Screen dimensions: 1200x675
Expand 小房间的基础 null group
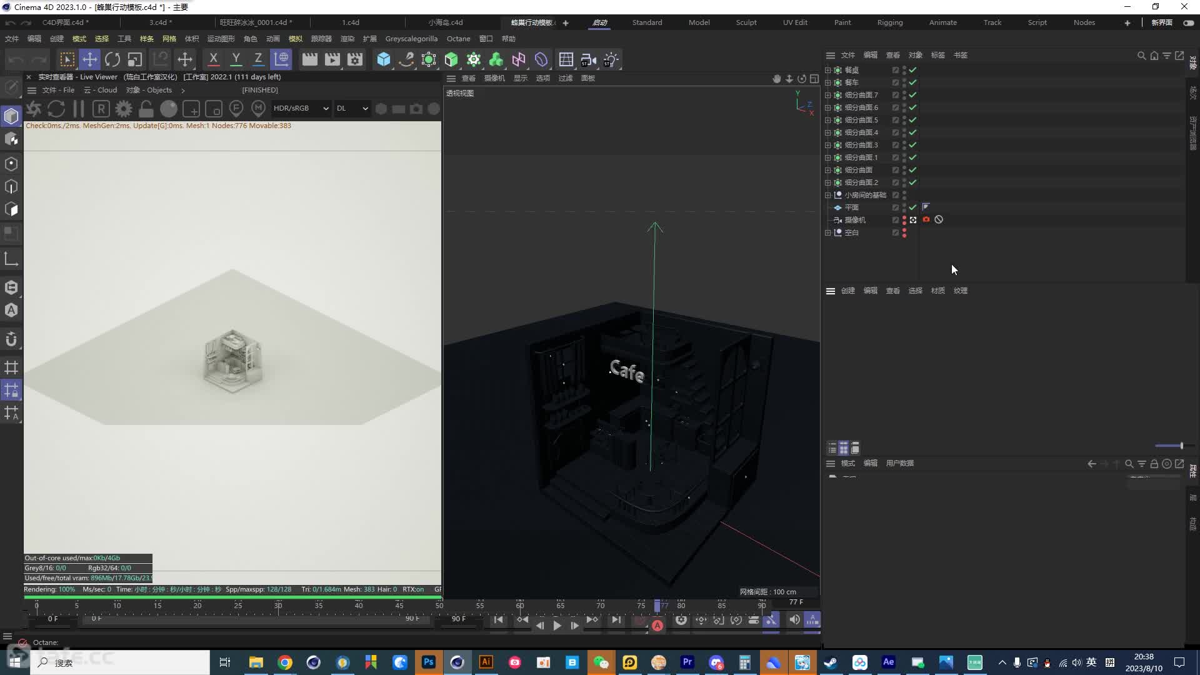point(828,195)
